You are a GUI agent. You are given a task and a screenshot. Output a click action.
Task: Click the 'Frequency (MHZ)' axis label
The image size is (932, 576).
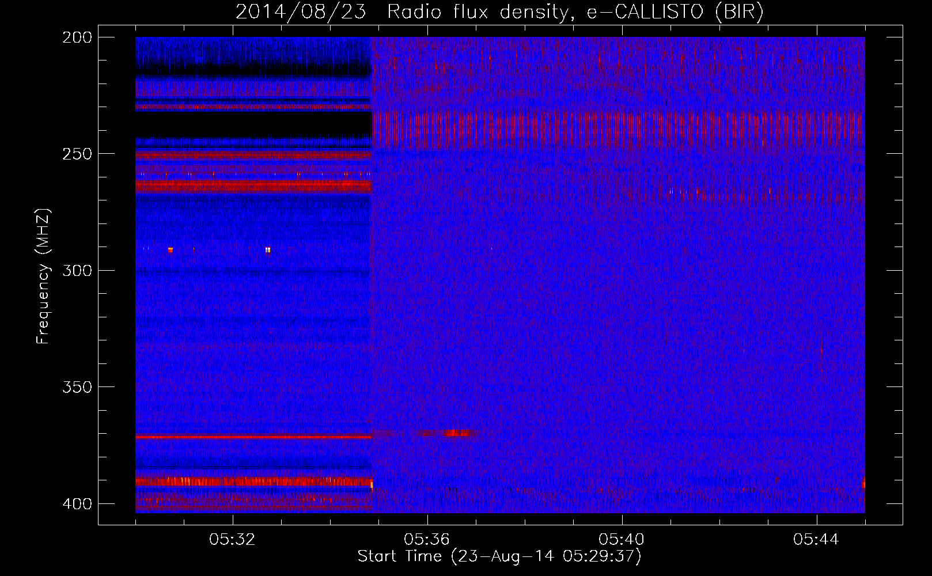[43, 276]
